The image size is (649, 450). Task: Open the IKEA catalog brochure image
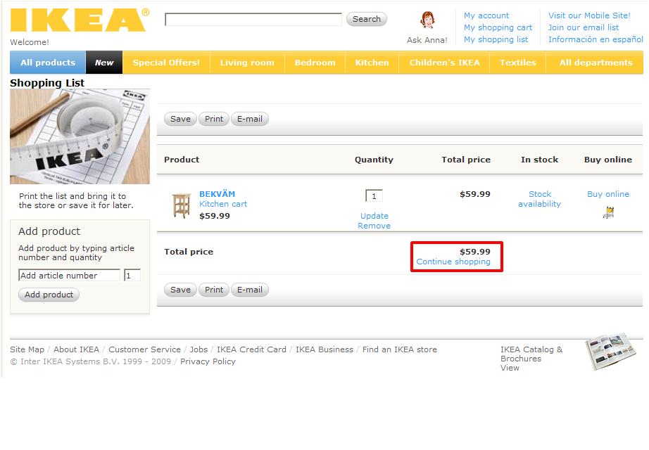click(x=610, y=352)
